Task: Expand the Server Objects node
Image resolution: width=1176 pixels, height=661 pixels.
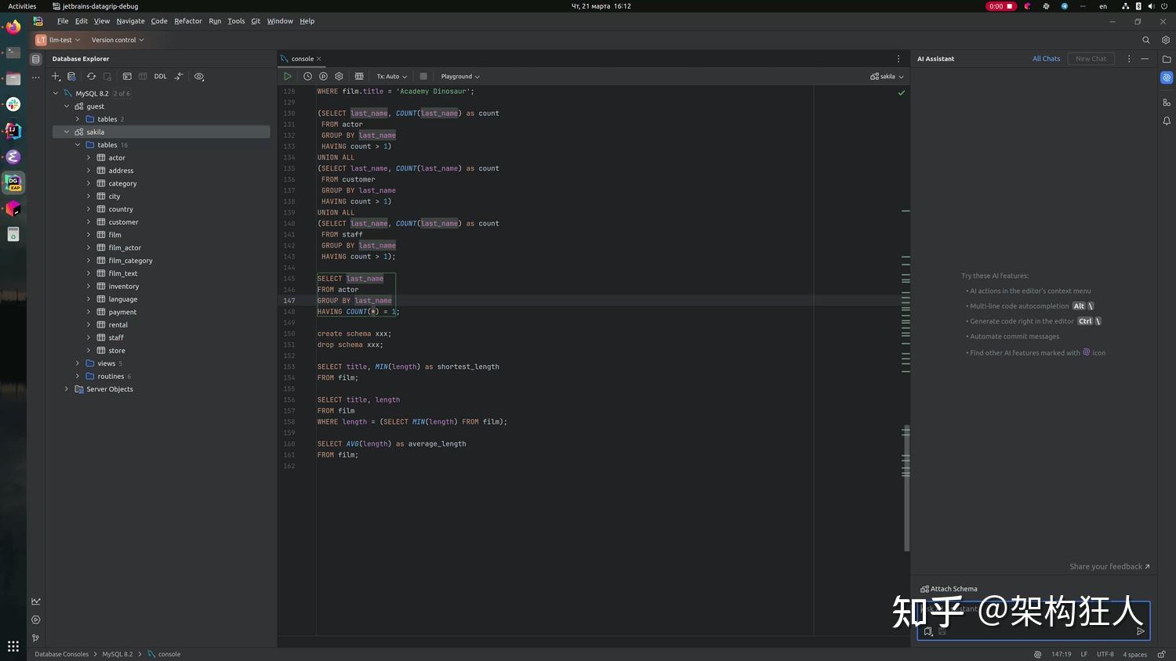Action: [67, 389]
